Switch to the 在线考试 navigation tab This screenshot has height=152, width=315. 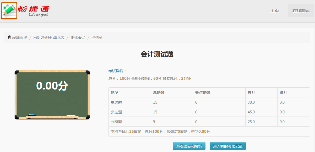coord(301,11)
